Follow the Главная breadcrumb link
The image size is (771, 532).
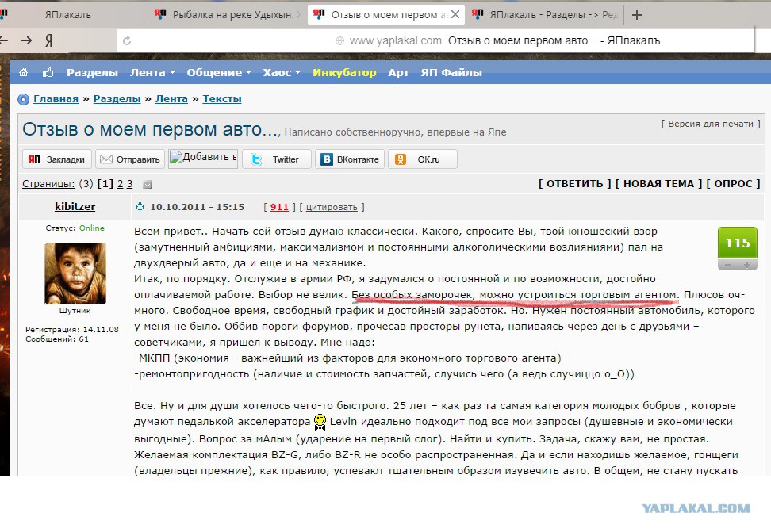[56, 99]
